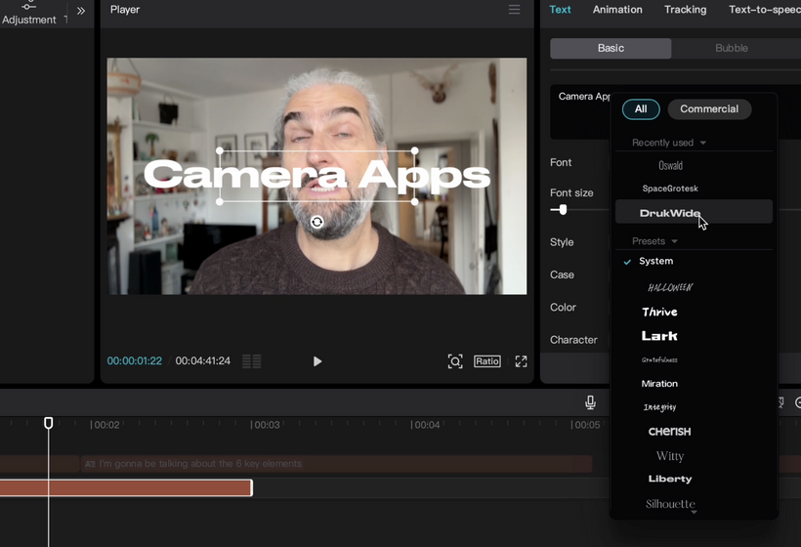Image resolution: width=801 pixels, height=547 pixels.
Task: Click the full-screen expand icon in Player
Action: 521,361
